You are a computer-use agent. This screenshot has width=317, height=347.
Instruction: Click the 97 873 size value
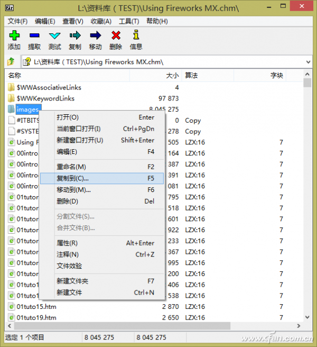coord(169,98)
